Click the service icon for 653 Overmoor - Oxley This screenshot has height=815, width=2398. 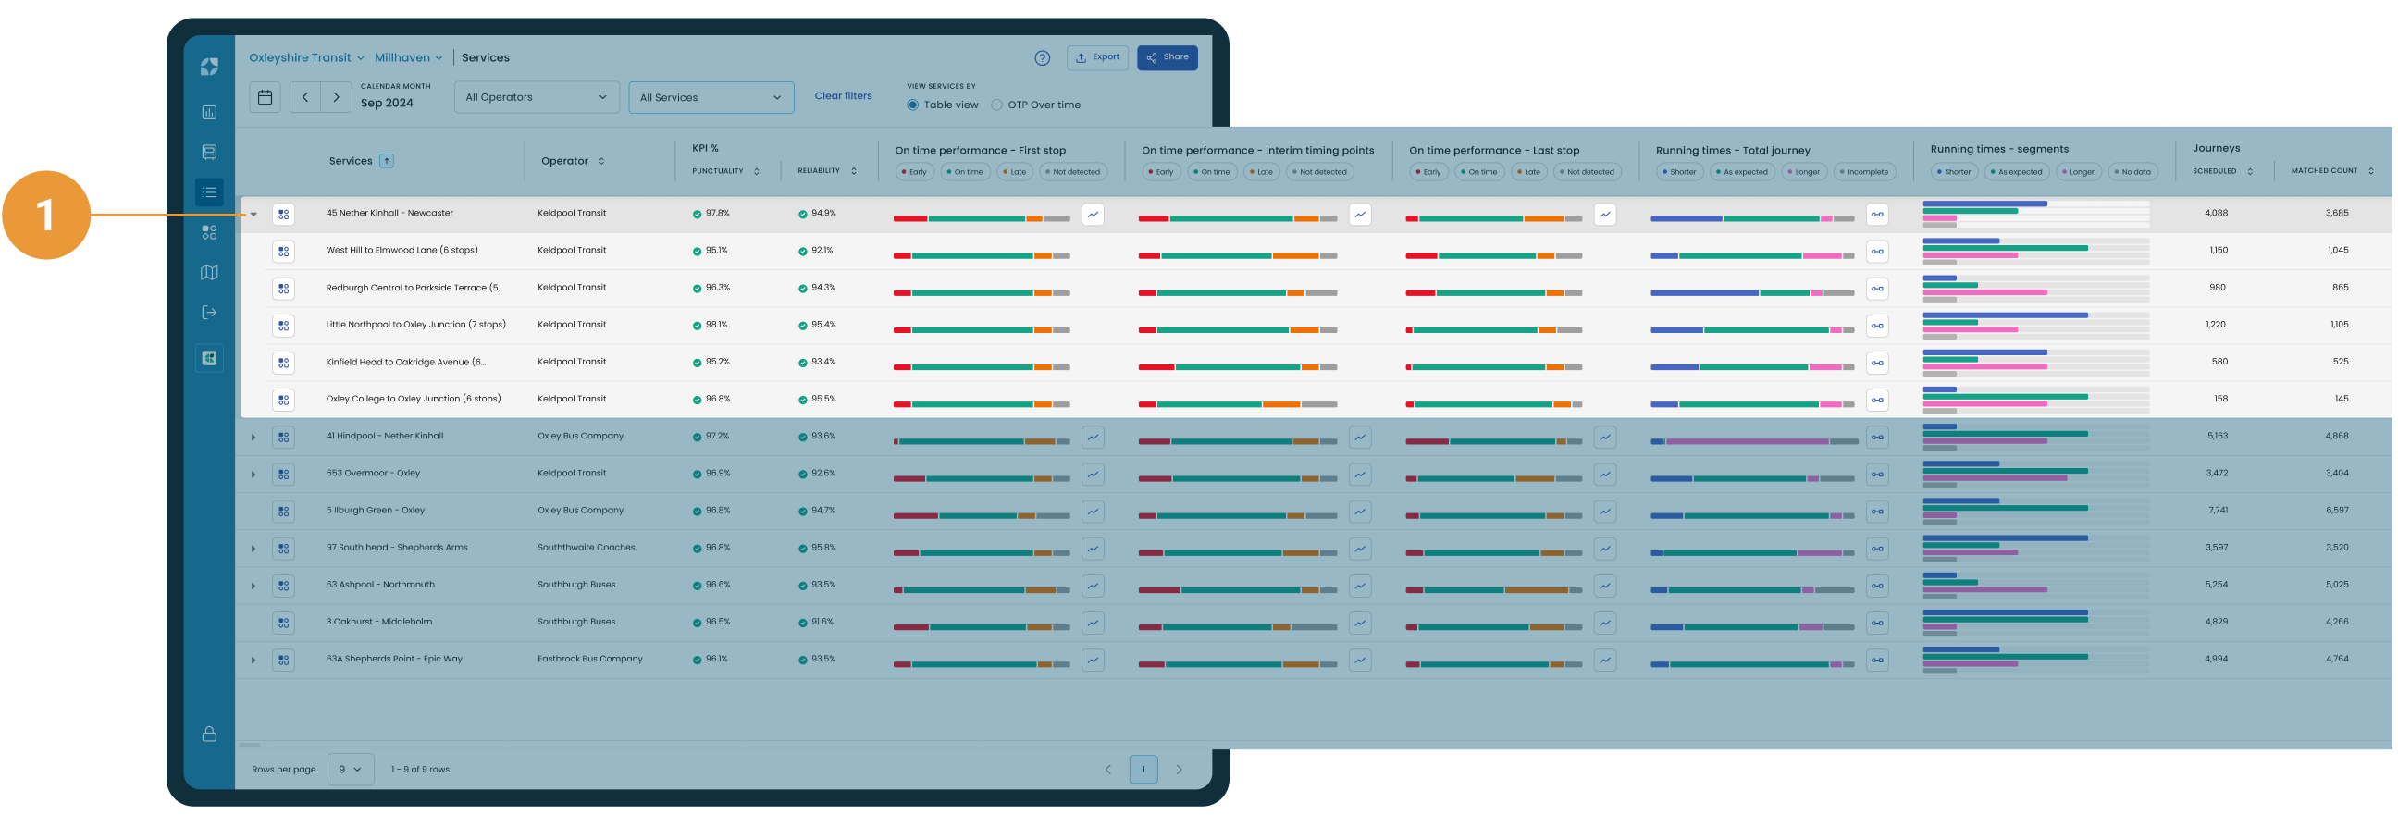[284, 475]
